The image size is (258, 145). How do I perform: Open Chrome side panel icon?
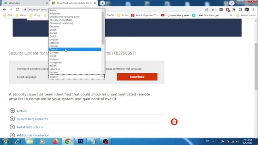pos(240,10)
